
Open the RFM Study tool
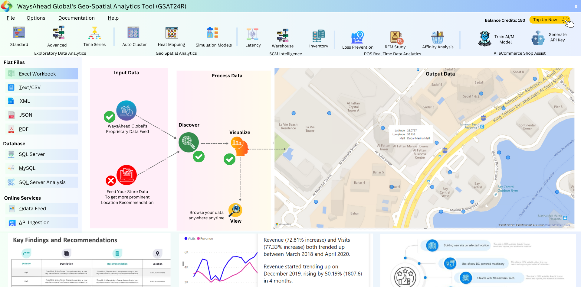click(396, 37)
